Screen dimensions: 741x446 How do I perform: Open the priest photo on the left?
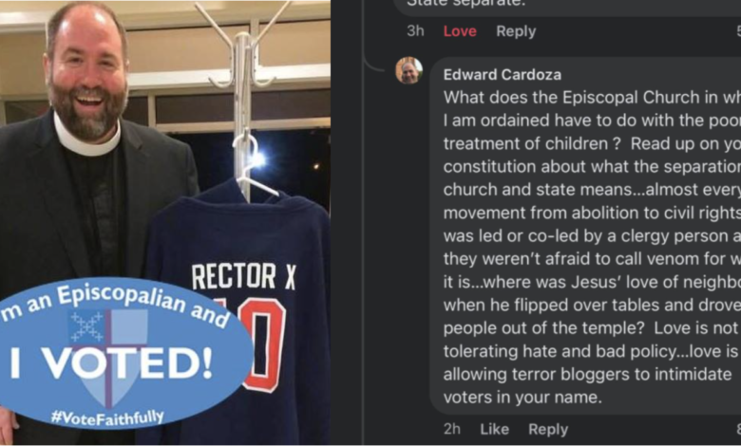tap(165, 222)
